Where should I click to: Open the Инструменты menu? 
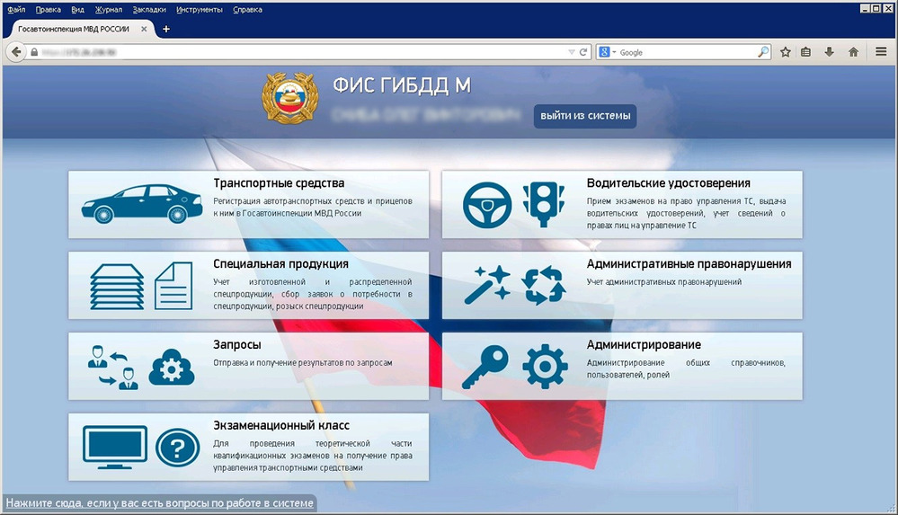200,10
